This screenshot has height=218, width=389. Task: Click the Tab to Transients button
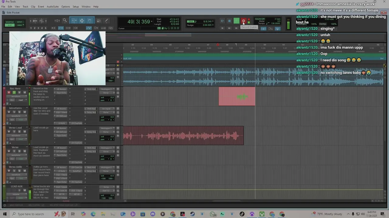54,28
